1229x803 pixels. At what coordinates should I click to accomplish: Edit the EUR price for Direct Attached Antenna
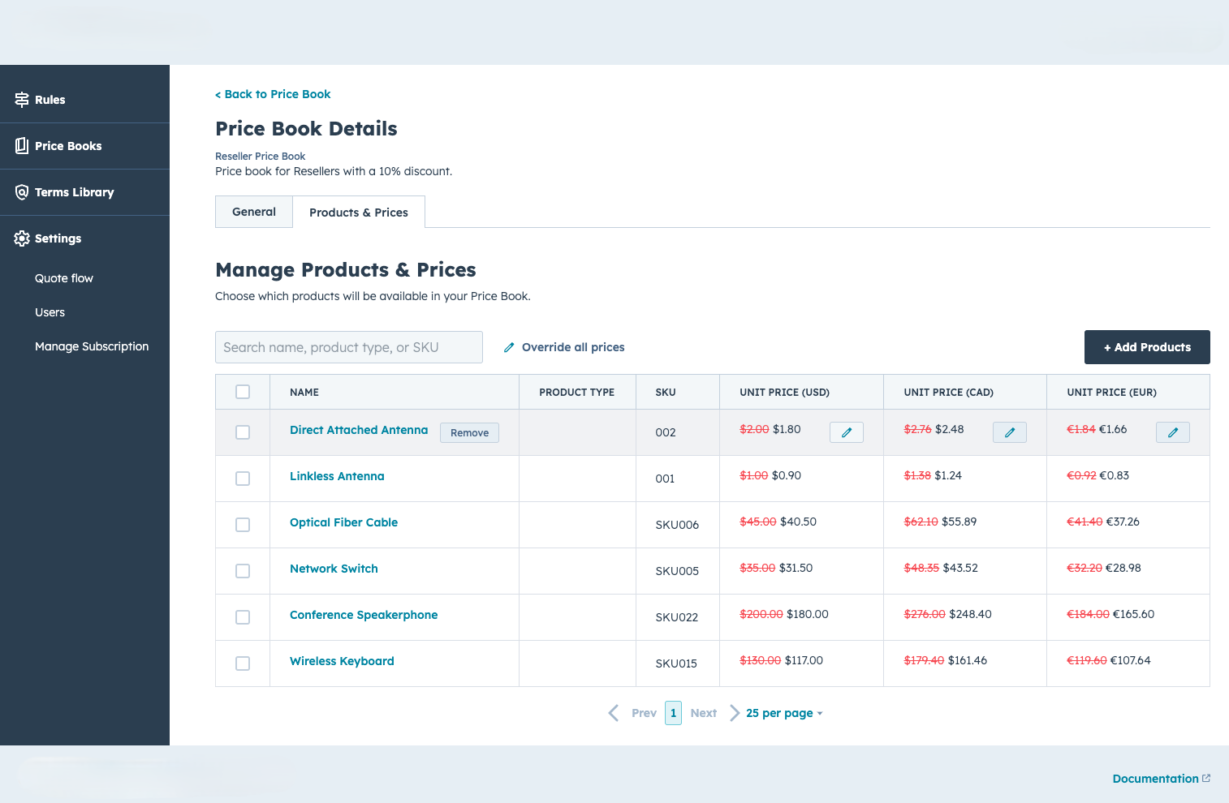coord(1172,432)
